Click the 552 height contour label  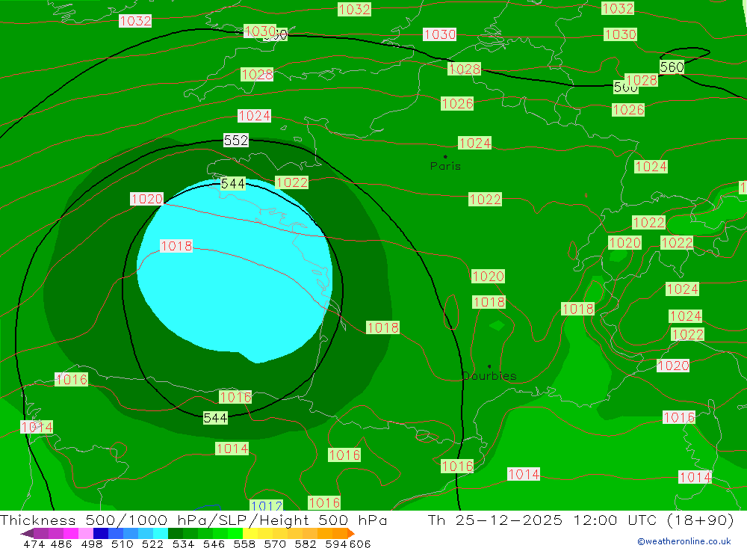(235, 141)
